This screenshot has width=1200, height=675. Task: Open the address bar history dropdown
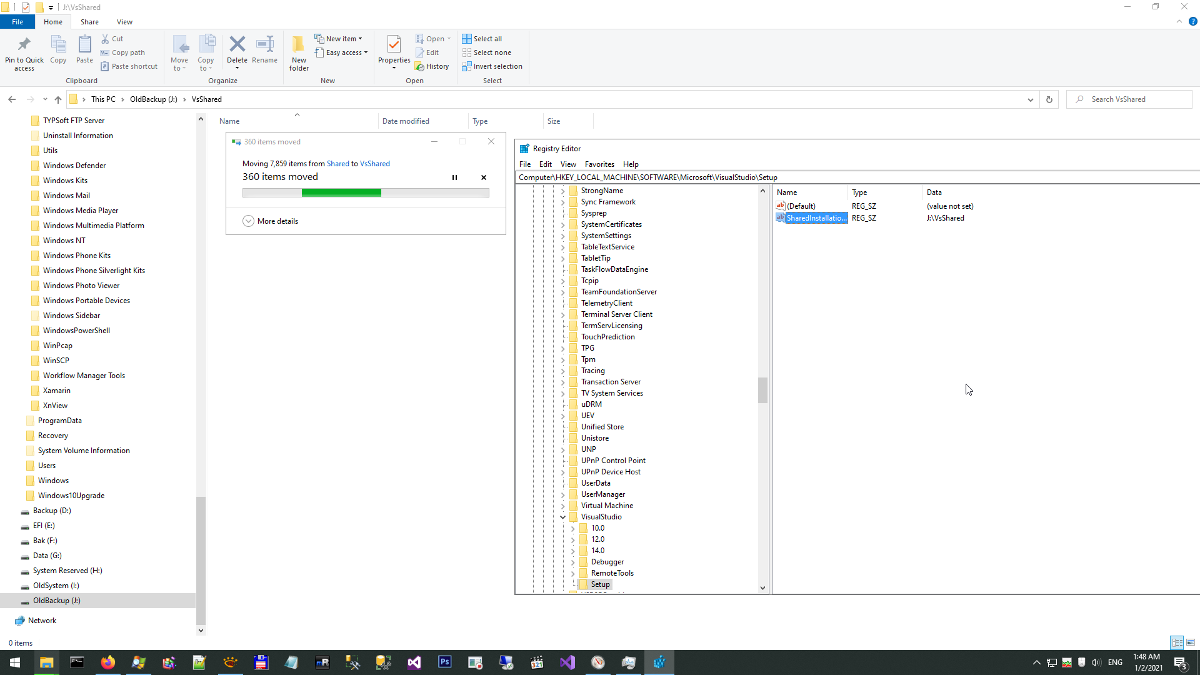[x=1030, y=99]
